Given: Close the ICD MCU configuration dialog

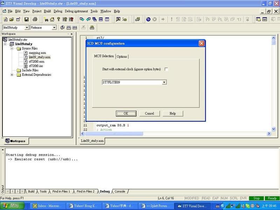Looking at the screenshot, I should pos(202,43).
